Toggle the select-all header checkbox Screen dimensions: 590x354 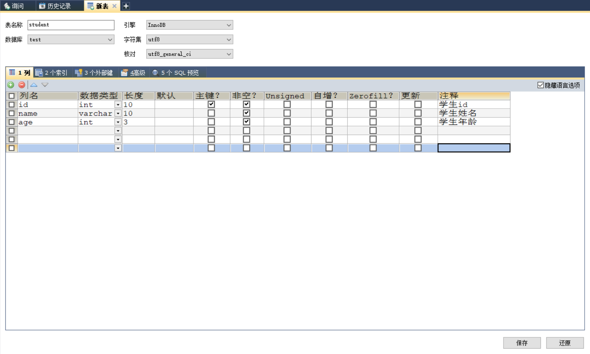tap(12, 96)
